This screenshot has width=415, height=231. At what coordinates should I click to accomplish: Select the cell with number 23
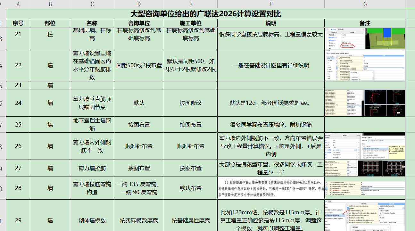tap(18, 85)
